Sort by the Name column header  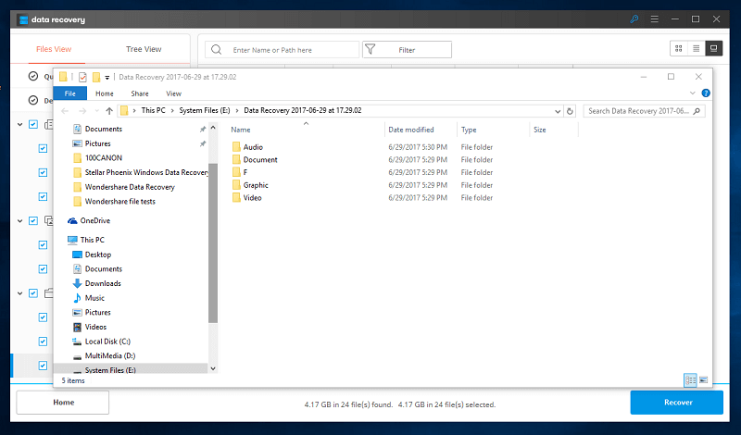pos(241,130)
